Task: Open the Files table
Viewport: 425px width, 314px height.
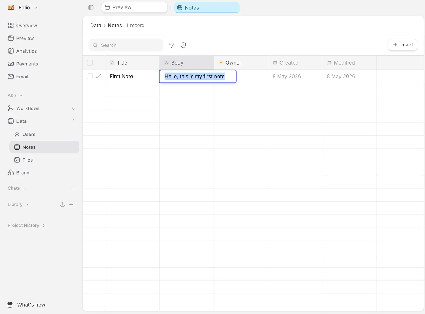Action: 28,160
